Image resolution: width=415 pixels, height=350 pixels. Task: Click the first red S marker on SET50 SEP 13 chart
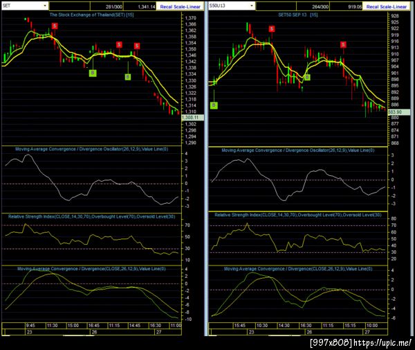point(272,28)
